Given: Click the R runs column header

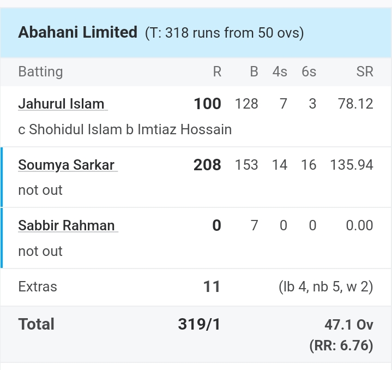Looking at the screenshot, I should 217,72.
